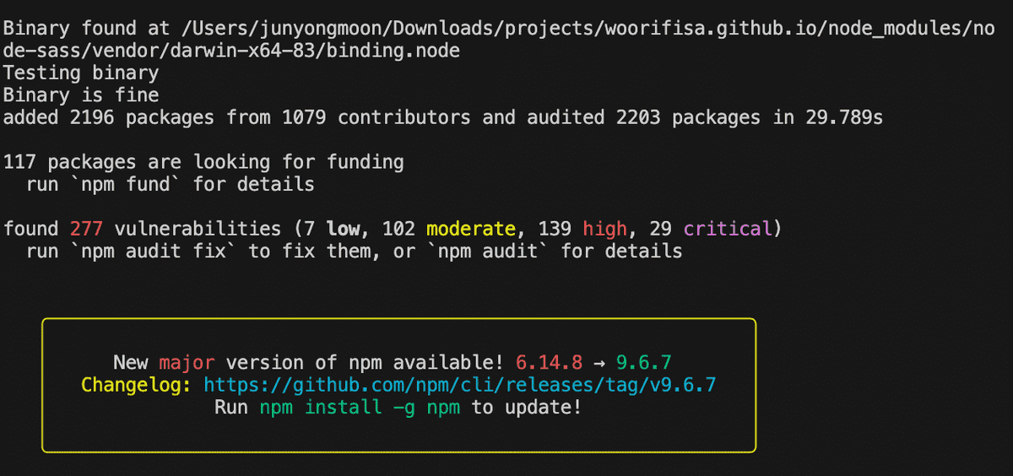
Task: Select the 'npm install -g npm' command text
Action: click(361, 408)
